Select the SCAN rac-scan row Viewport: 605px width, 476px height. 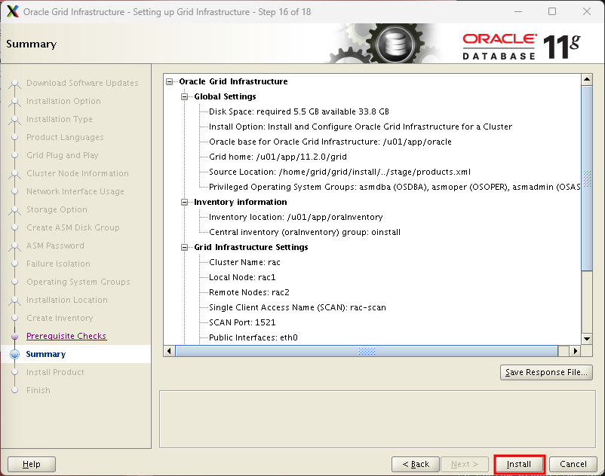point(297,307)
